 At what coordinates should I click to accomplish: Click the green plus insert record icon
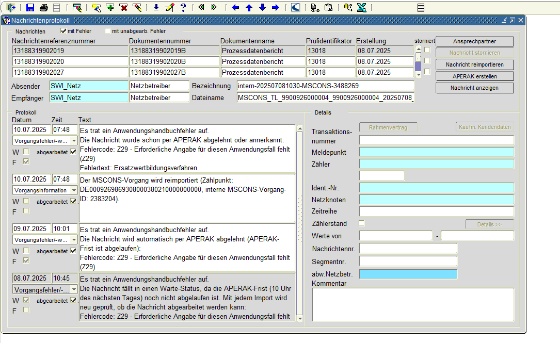click(x=110, y=8)
